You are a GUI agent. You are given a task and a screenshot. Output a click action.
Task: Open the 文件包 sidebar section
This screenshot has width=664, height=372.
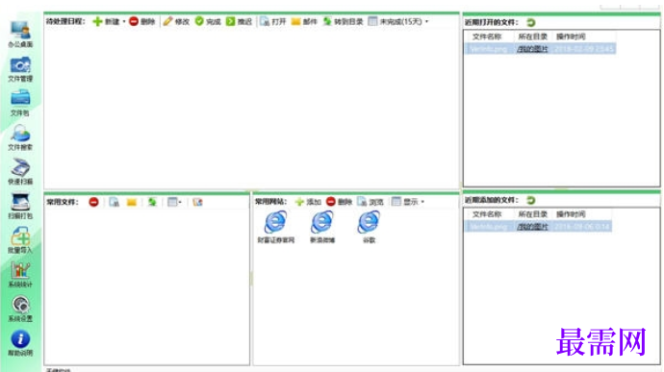(20, 103)
